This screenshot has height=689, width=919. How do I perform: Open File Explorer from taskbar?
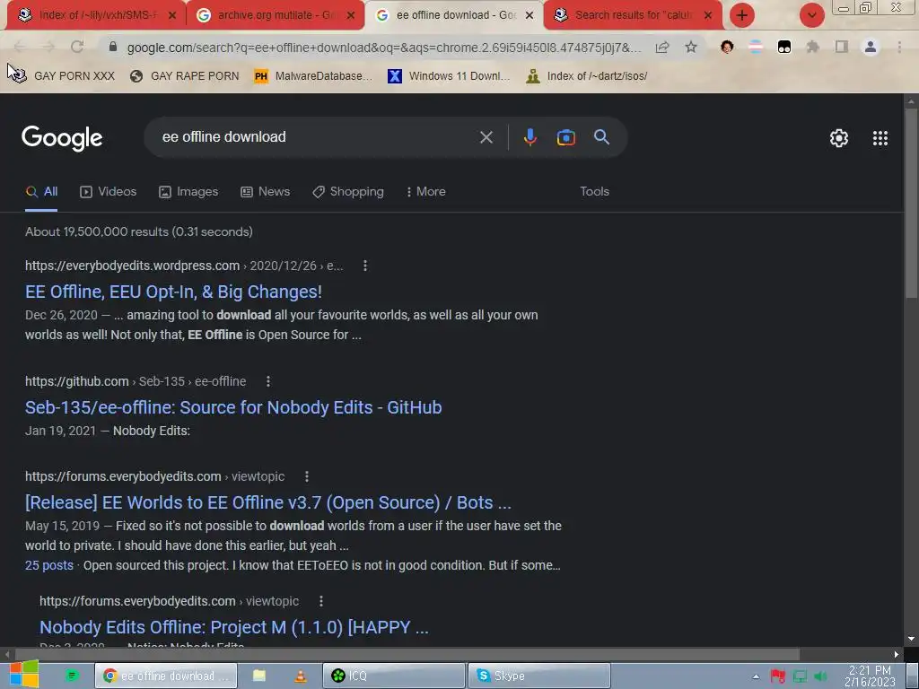pyautogui.click(x=259, y=676)
